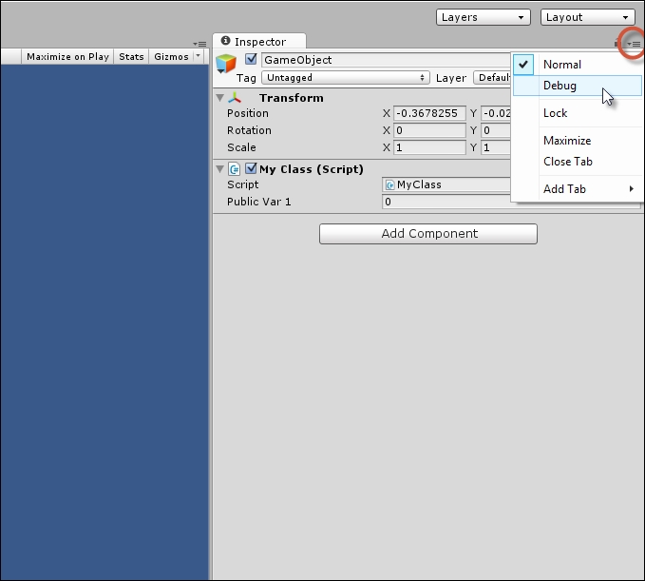This screenshot has height=581, width=645.
Task: Open the Inspector panel options menu icon
Action: click(634, 44)
